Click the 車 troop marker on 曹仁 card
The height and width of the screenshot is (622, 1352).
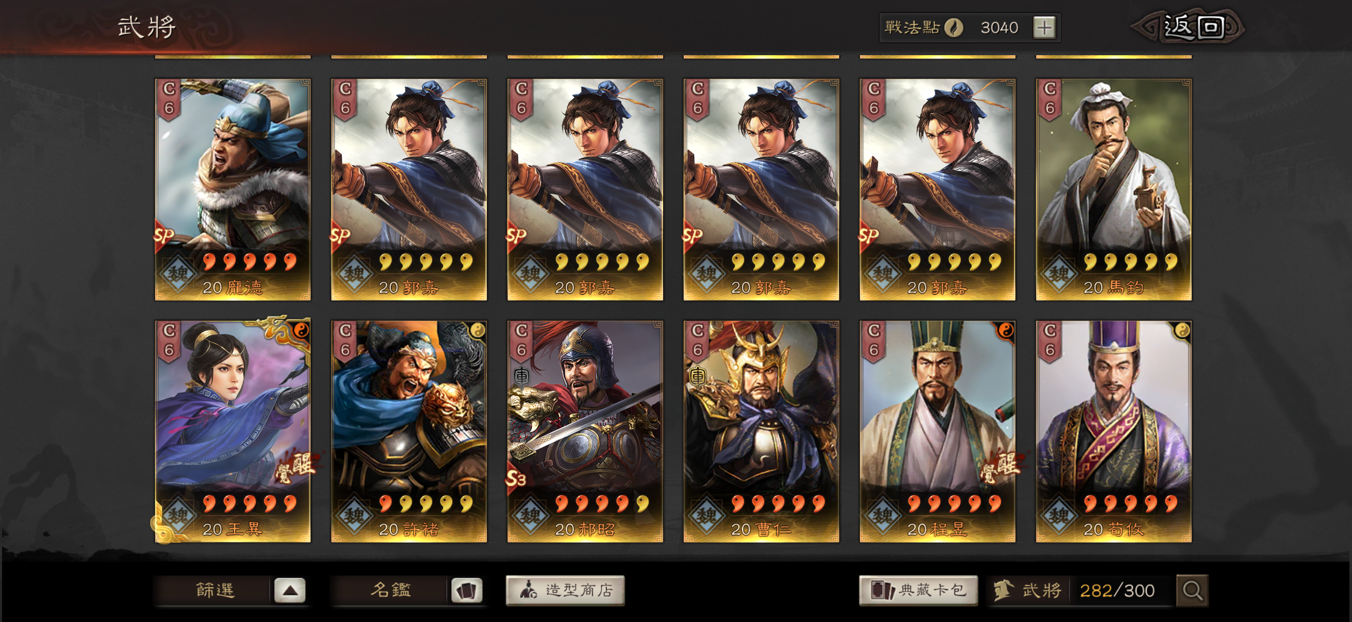(698, 377)
